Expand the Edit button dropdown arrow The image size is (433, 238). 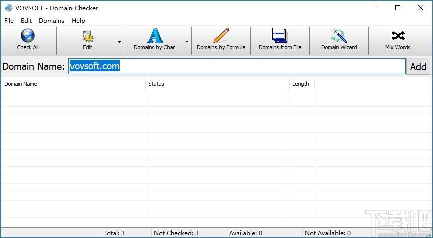click(119, 41)
